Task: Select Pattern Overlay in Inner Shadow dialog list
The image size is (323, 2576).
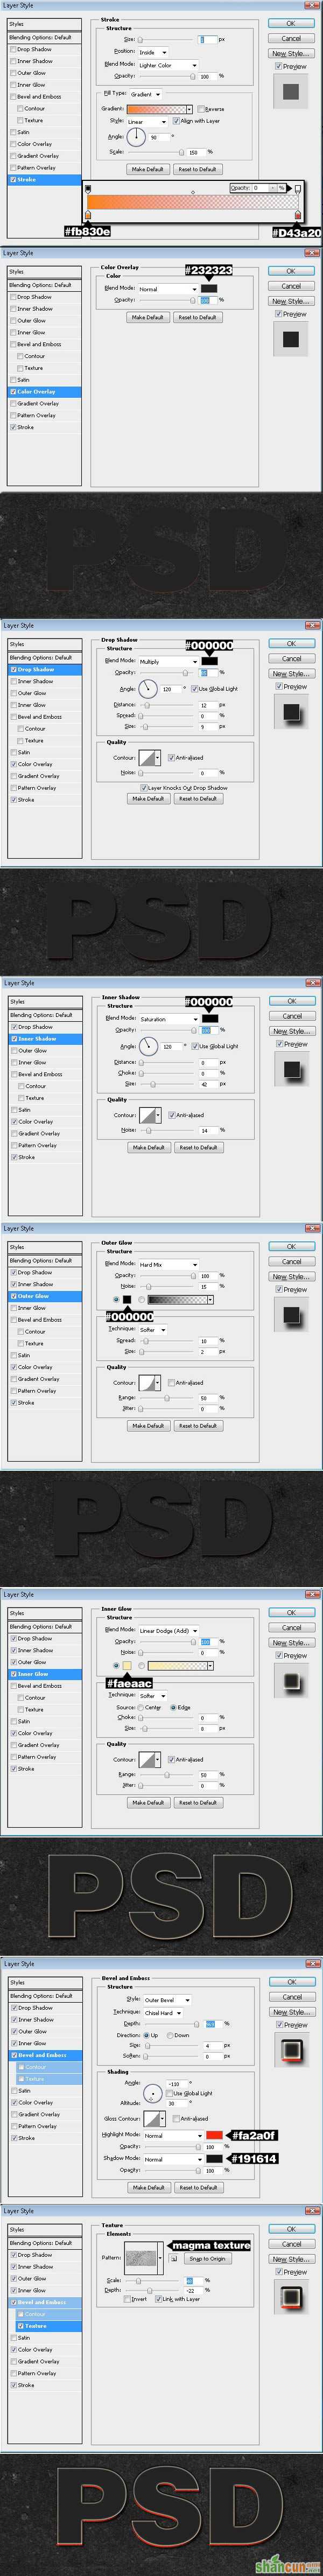Action: point(37,1145)
